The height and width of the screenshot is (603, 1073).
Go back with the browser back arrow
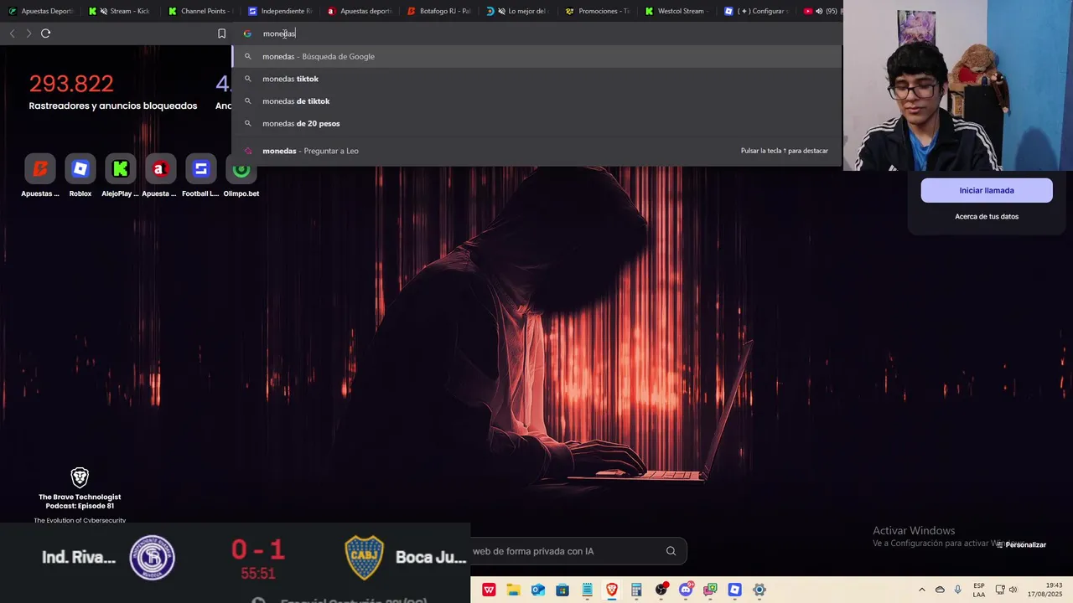point(12,33)
